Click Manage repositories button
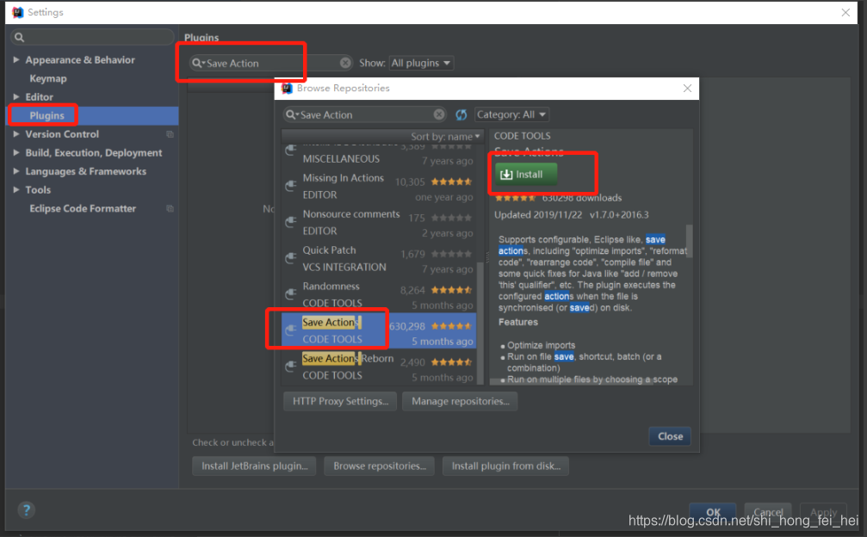Screen dimensions: 867x537 click(460, 401)
